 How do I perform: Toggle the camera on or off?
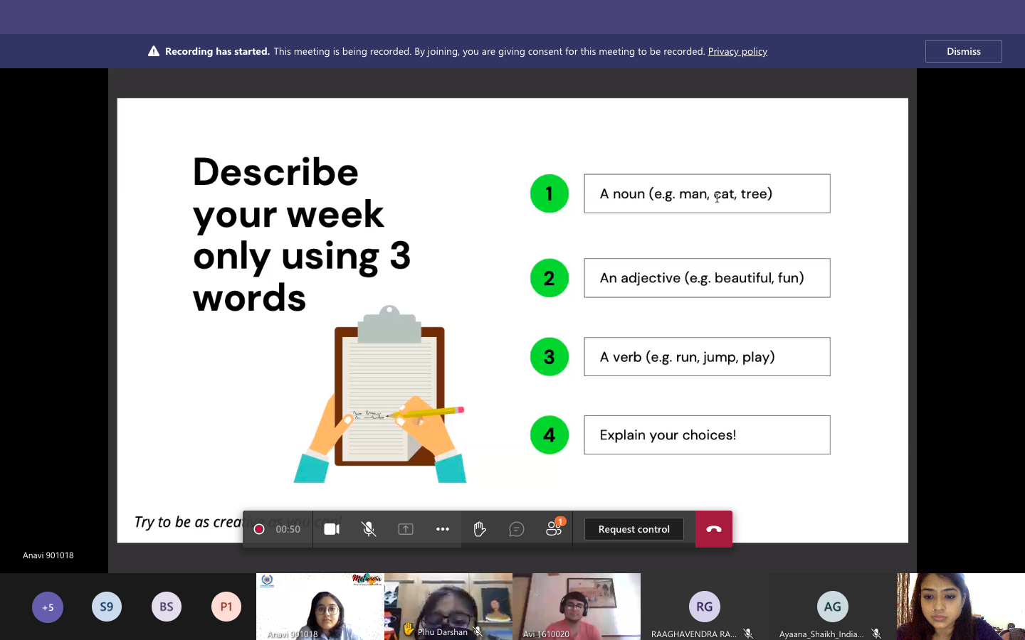(x=332, y=529)
